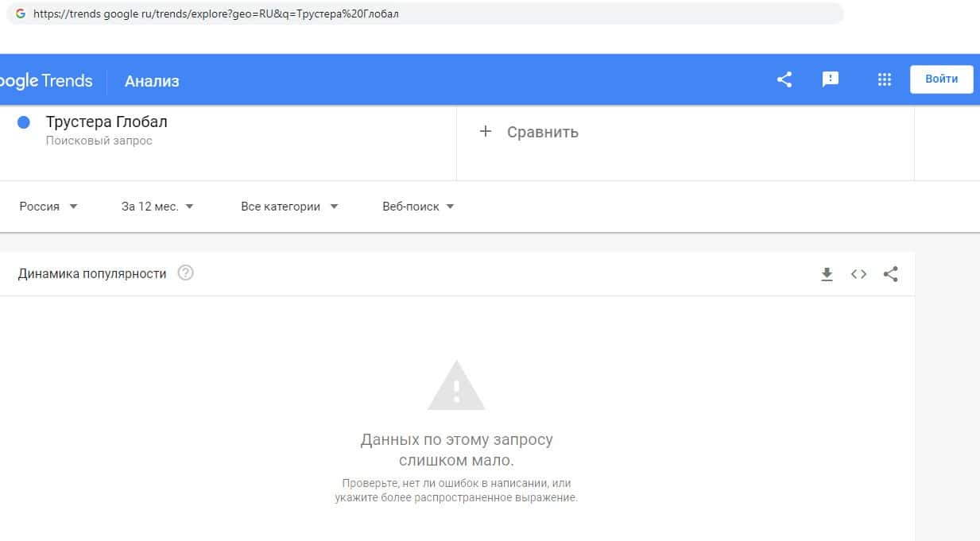Go to Google Trends home logo
Screen dimensions: 980x541
tap(46, 81)
